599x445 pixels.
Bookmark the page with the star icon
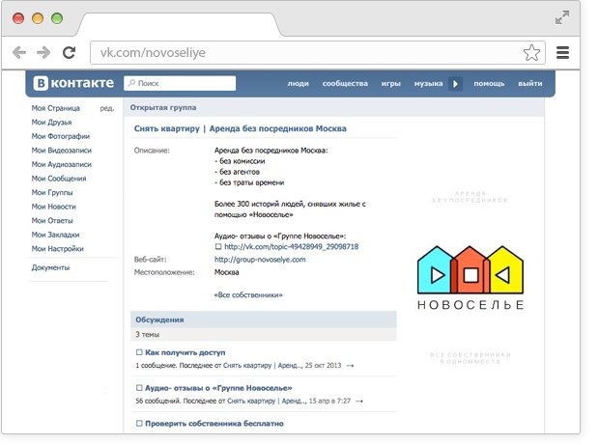tap(531, 53)
